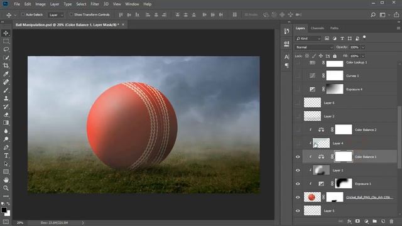Delete layer with trash icon
This screenshot has width=402, height=226.
click(x=391, y=221)
